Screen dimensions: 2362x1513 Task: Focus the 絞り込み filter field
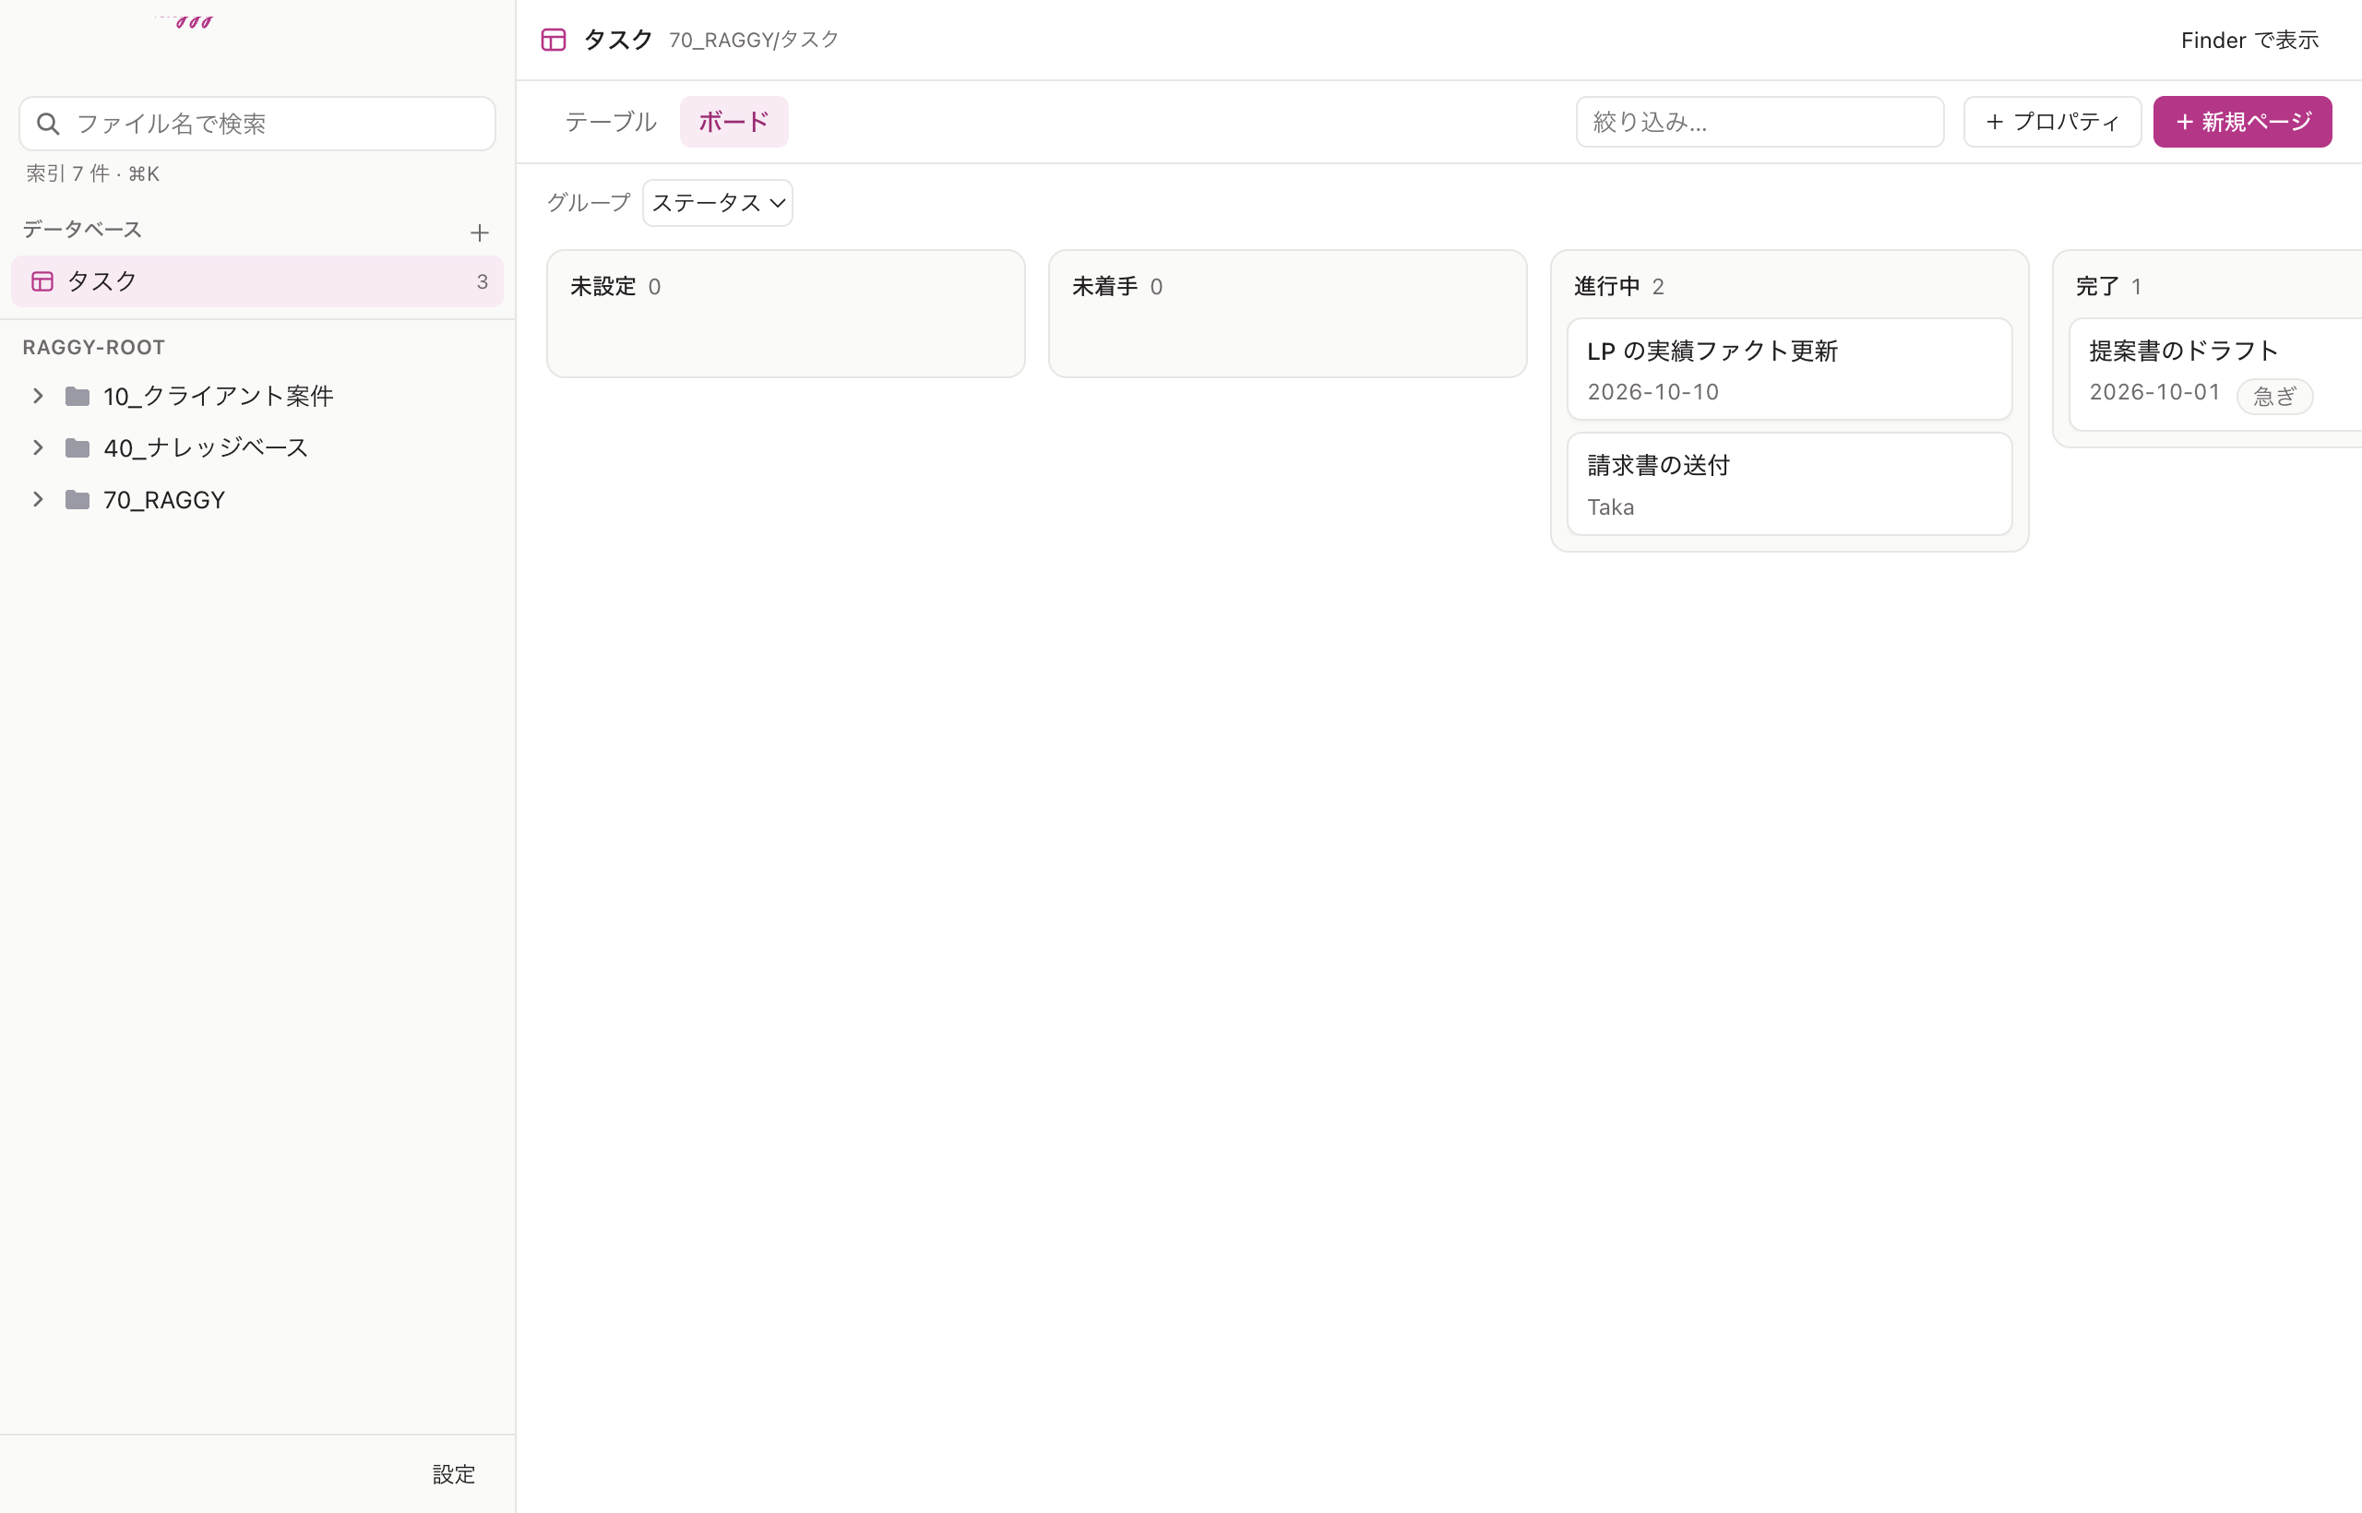tap(1760, 122)
